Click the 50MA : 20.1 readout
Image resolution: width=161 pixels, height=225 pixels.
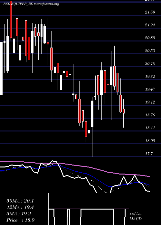(20, 201)
